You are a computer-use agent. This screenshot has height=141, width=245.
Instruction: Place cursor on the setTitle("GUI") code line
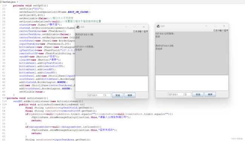click(x=31, y=9)
